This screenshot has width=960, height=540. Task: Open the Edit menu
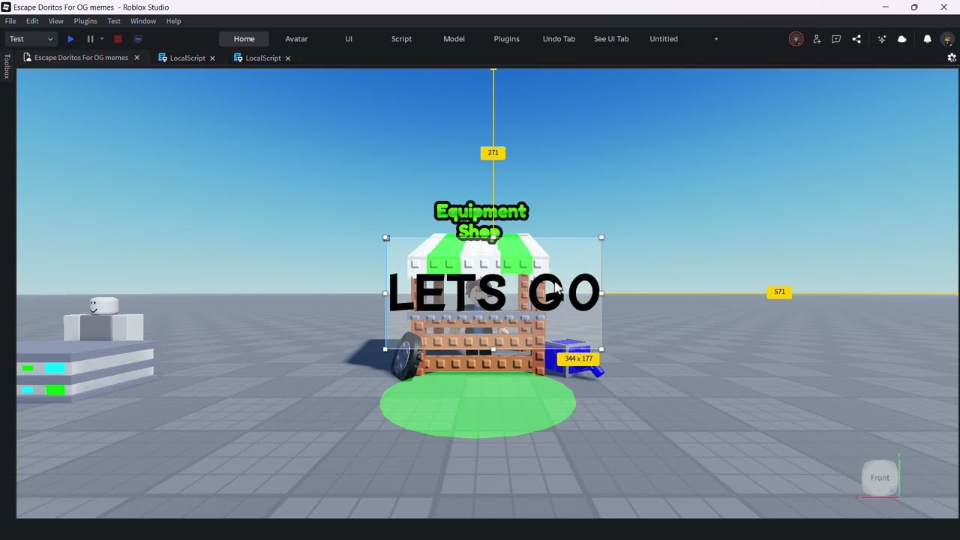(x=32, y=21)
